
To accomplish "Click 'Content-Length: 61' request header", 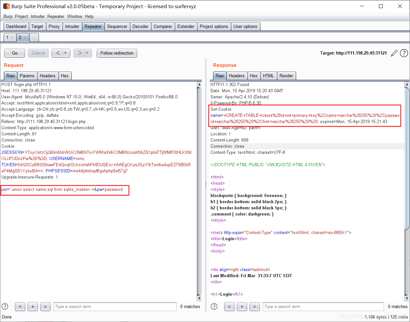I will pyautogui.click(x=19, y=134).
